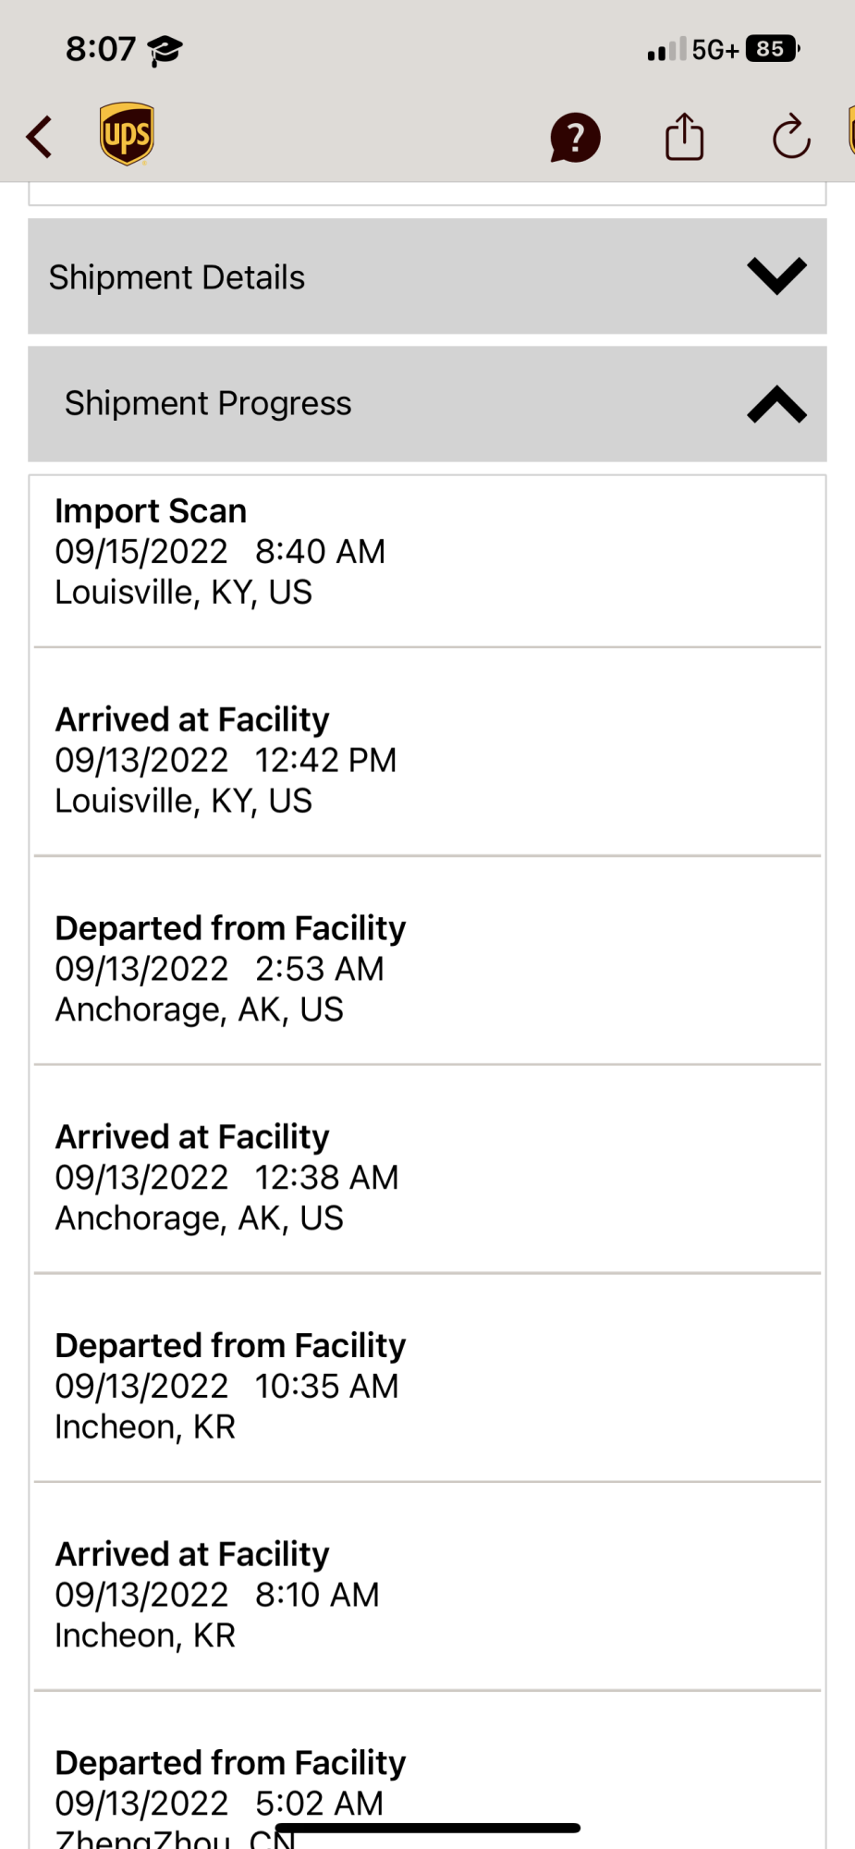Tap the home indicator bar at bottom
855x1849 pixels.
427,1828
